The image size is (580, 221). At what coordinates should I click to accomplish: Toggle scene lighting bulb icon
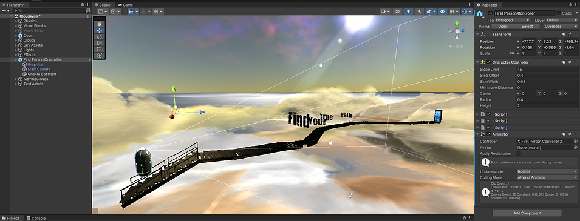click(408, 12)
